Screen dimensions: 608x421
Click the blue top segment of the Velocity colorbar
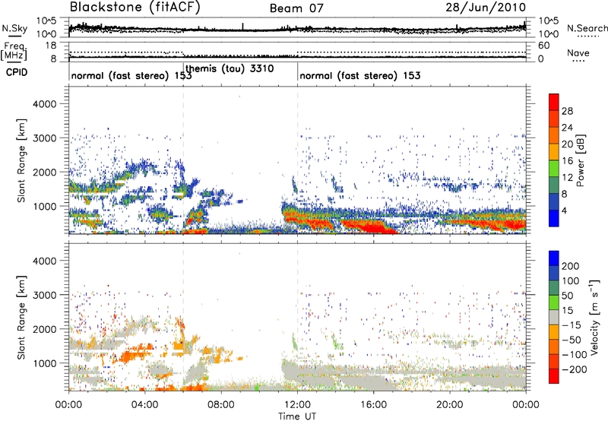tap(554, 258)
